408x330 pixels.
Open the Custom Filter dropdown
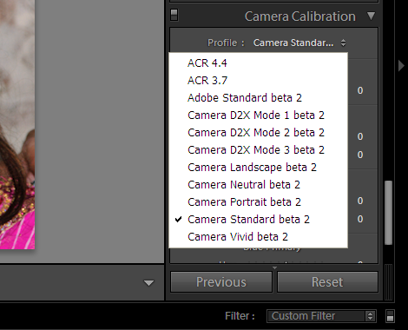tap(321, 316)
